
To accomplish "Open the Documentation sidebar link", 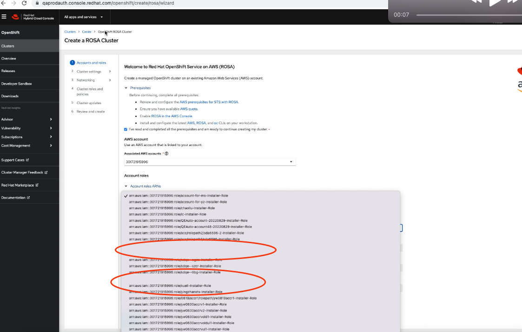I will [15, 198].
